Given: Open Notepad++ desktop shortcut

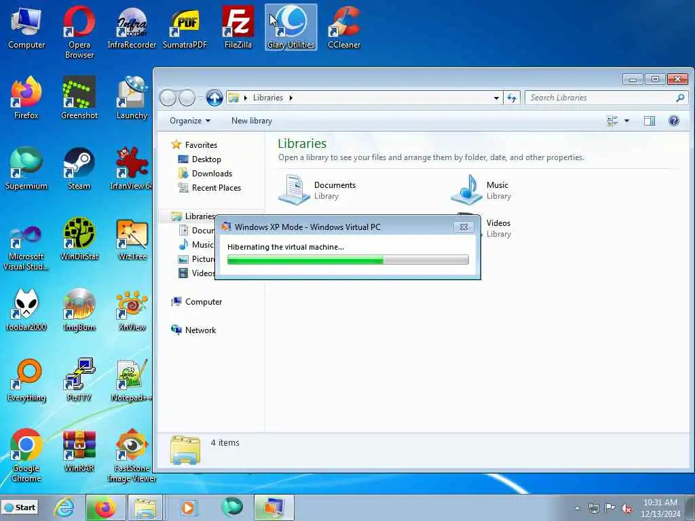Looking at the screenshot, I should pos(132,380).
